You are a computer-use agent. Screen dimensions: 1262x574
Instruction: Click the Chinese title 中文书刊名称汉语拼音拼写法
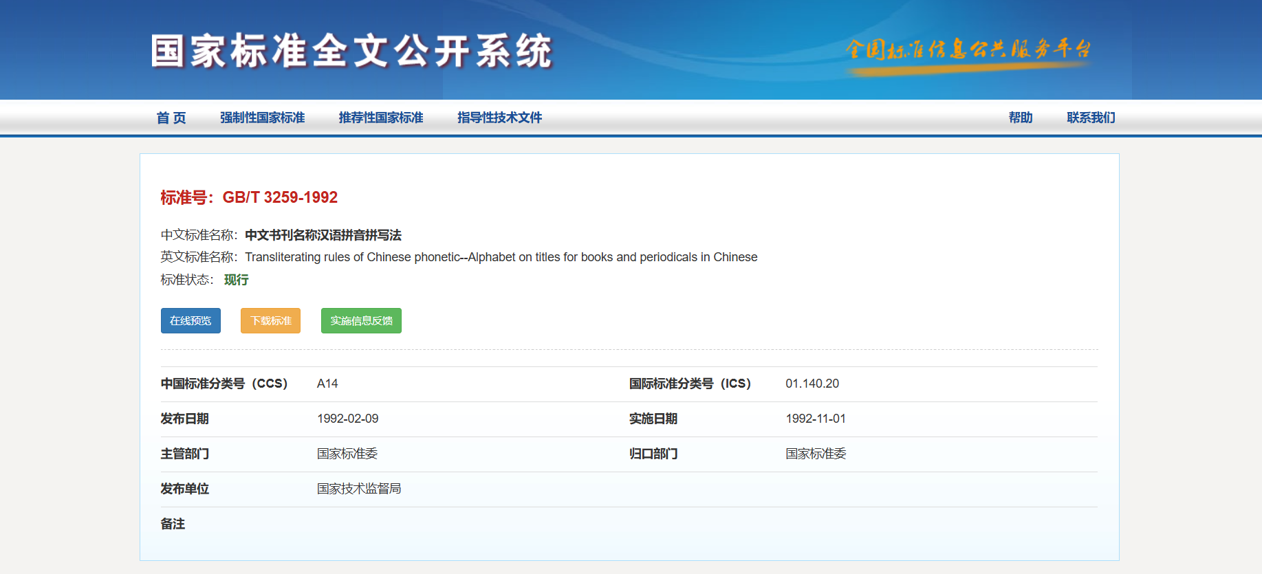click(323, 235)
